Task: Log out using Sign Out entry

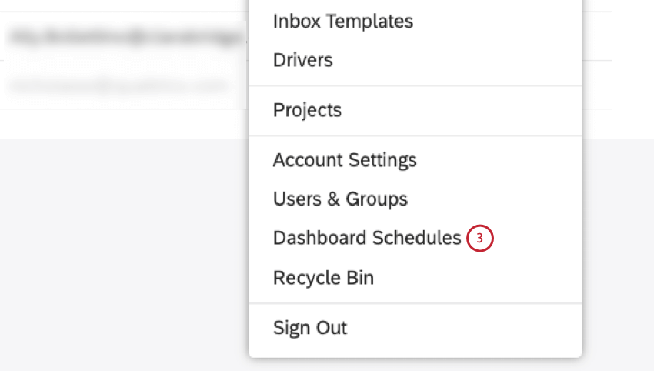Action: click(309, 328)
